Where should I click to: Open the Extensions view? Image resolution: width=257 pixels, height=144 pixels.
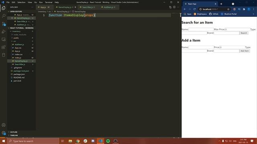[x=4, y=47]
